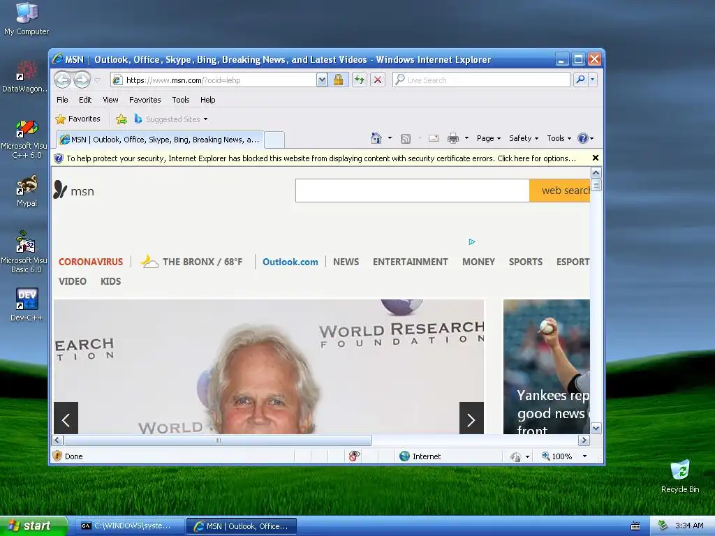The width and height of the screenshot is (715, 536).
Task: Click the AdChoices triangle icon
Action: pos(472,241)
